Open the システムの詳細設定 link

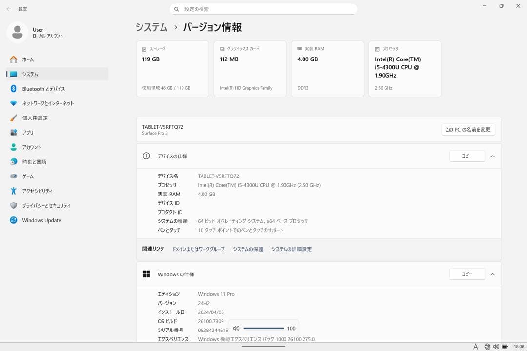coord(292,249)
